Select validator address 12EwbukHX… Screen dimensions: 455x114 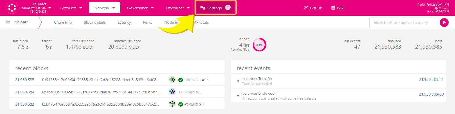click(190, 92)
